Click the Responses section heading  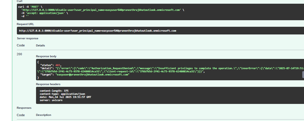(x=24, y=108)
